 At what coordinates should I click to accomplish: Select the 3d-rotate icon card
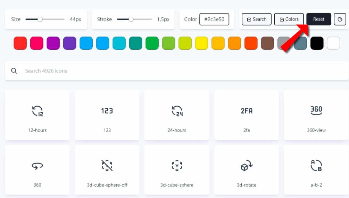click(247, 170)
